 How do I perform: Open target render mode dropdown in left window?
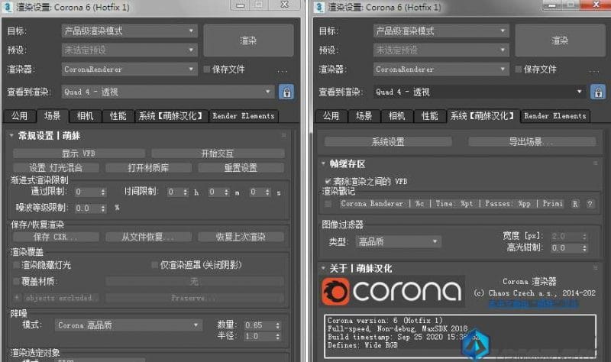(x=129, y=31)
